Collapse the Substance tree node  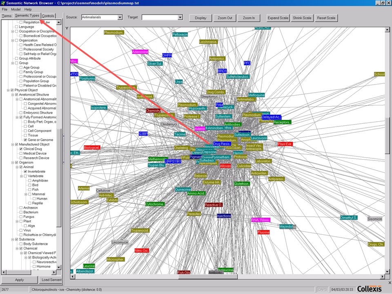pyautogui.click(x=13, y=239)
